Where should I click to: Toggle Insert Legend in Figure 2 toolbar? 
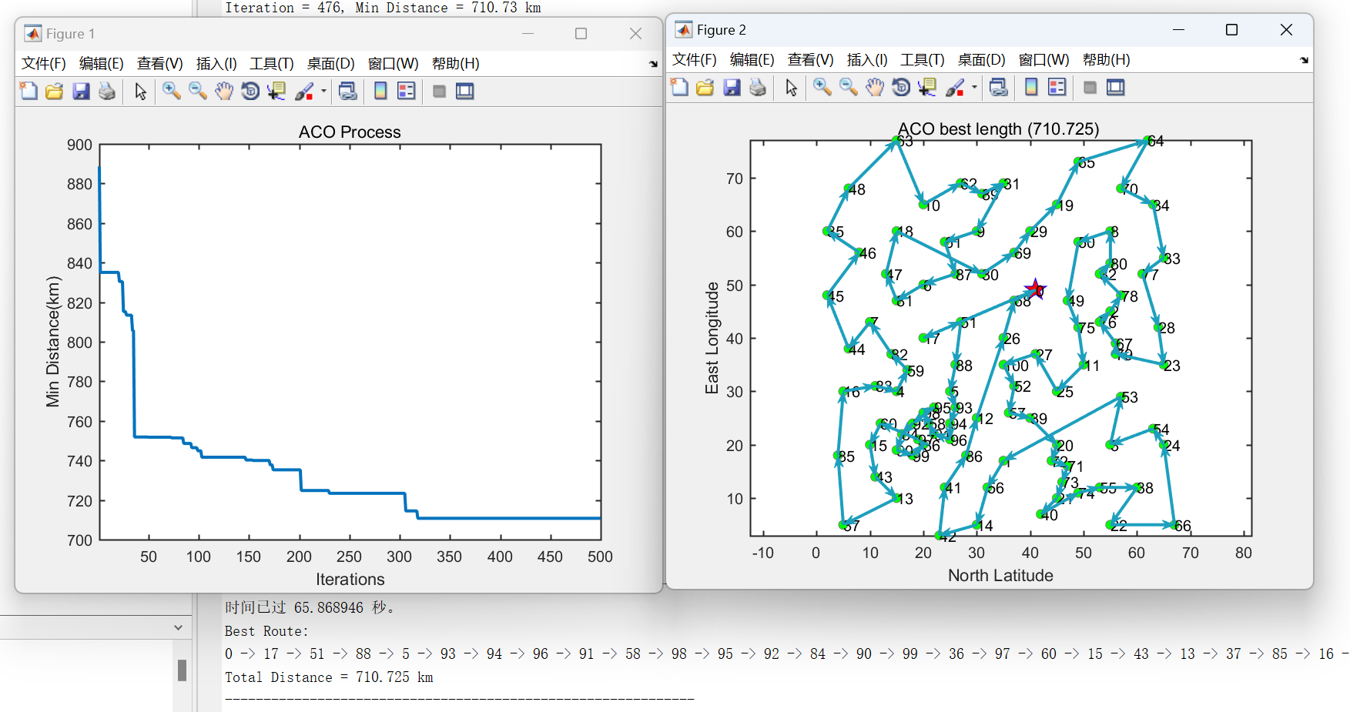1057,87
